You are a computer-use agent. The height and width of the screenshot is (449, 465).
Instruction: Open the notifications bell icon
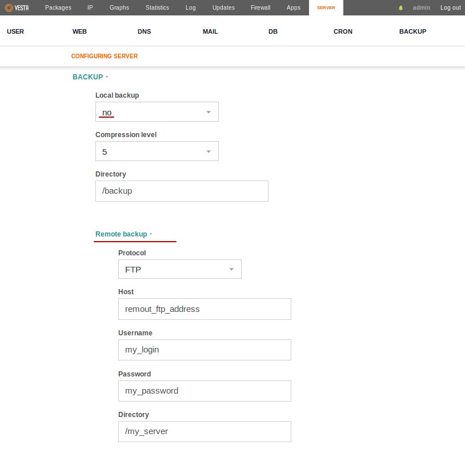coord(401,8)
